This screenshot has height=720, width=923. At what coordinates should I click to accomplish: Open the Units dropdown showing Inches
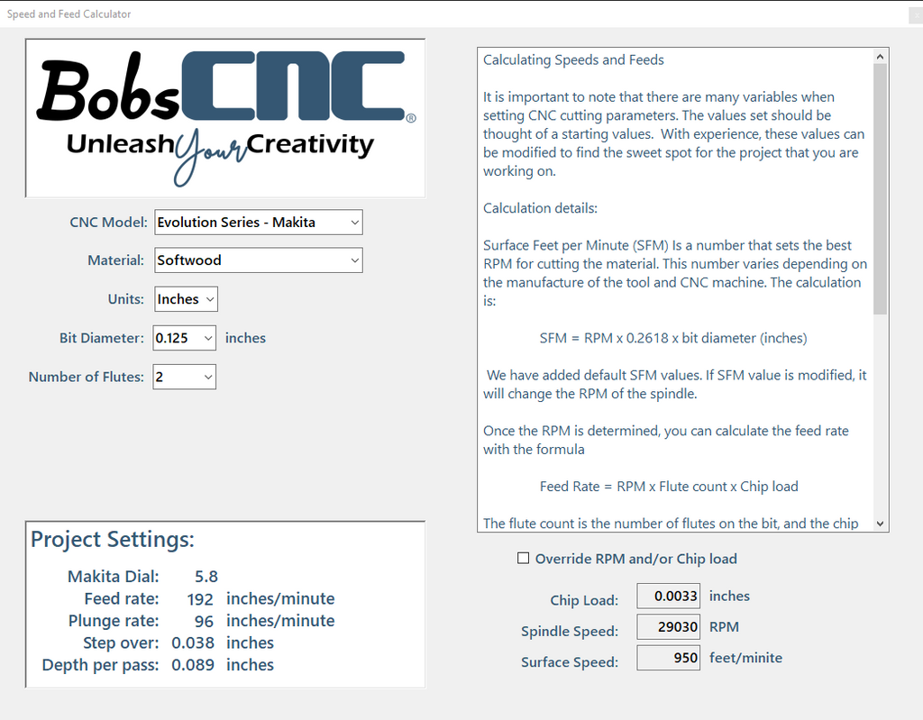[186, 299]
